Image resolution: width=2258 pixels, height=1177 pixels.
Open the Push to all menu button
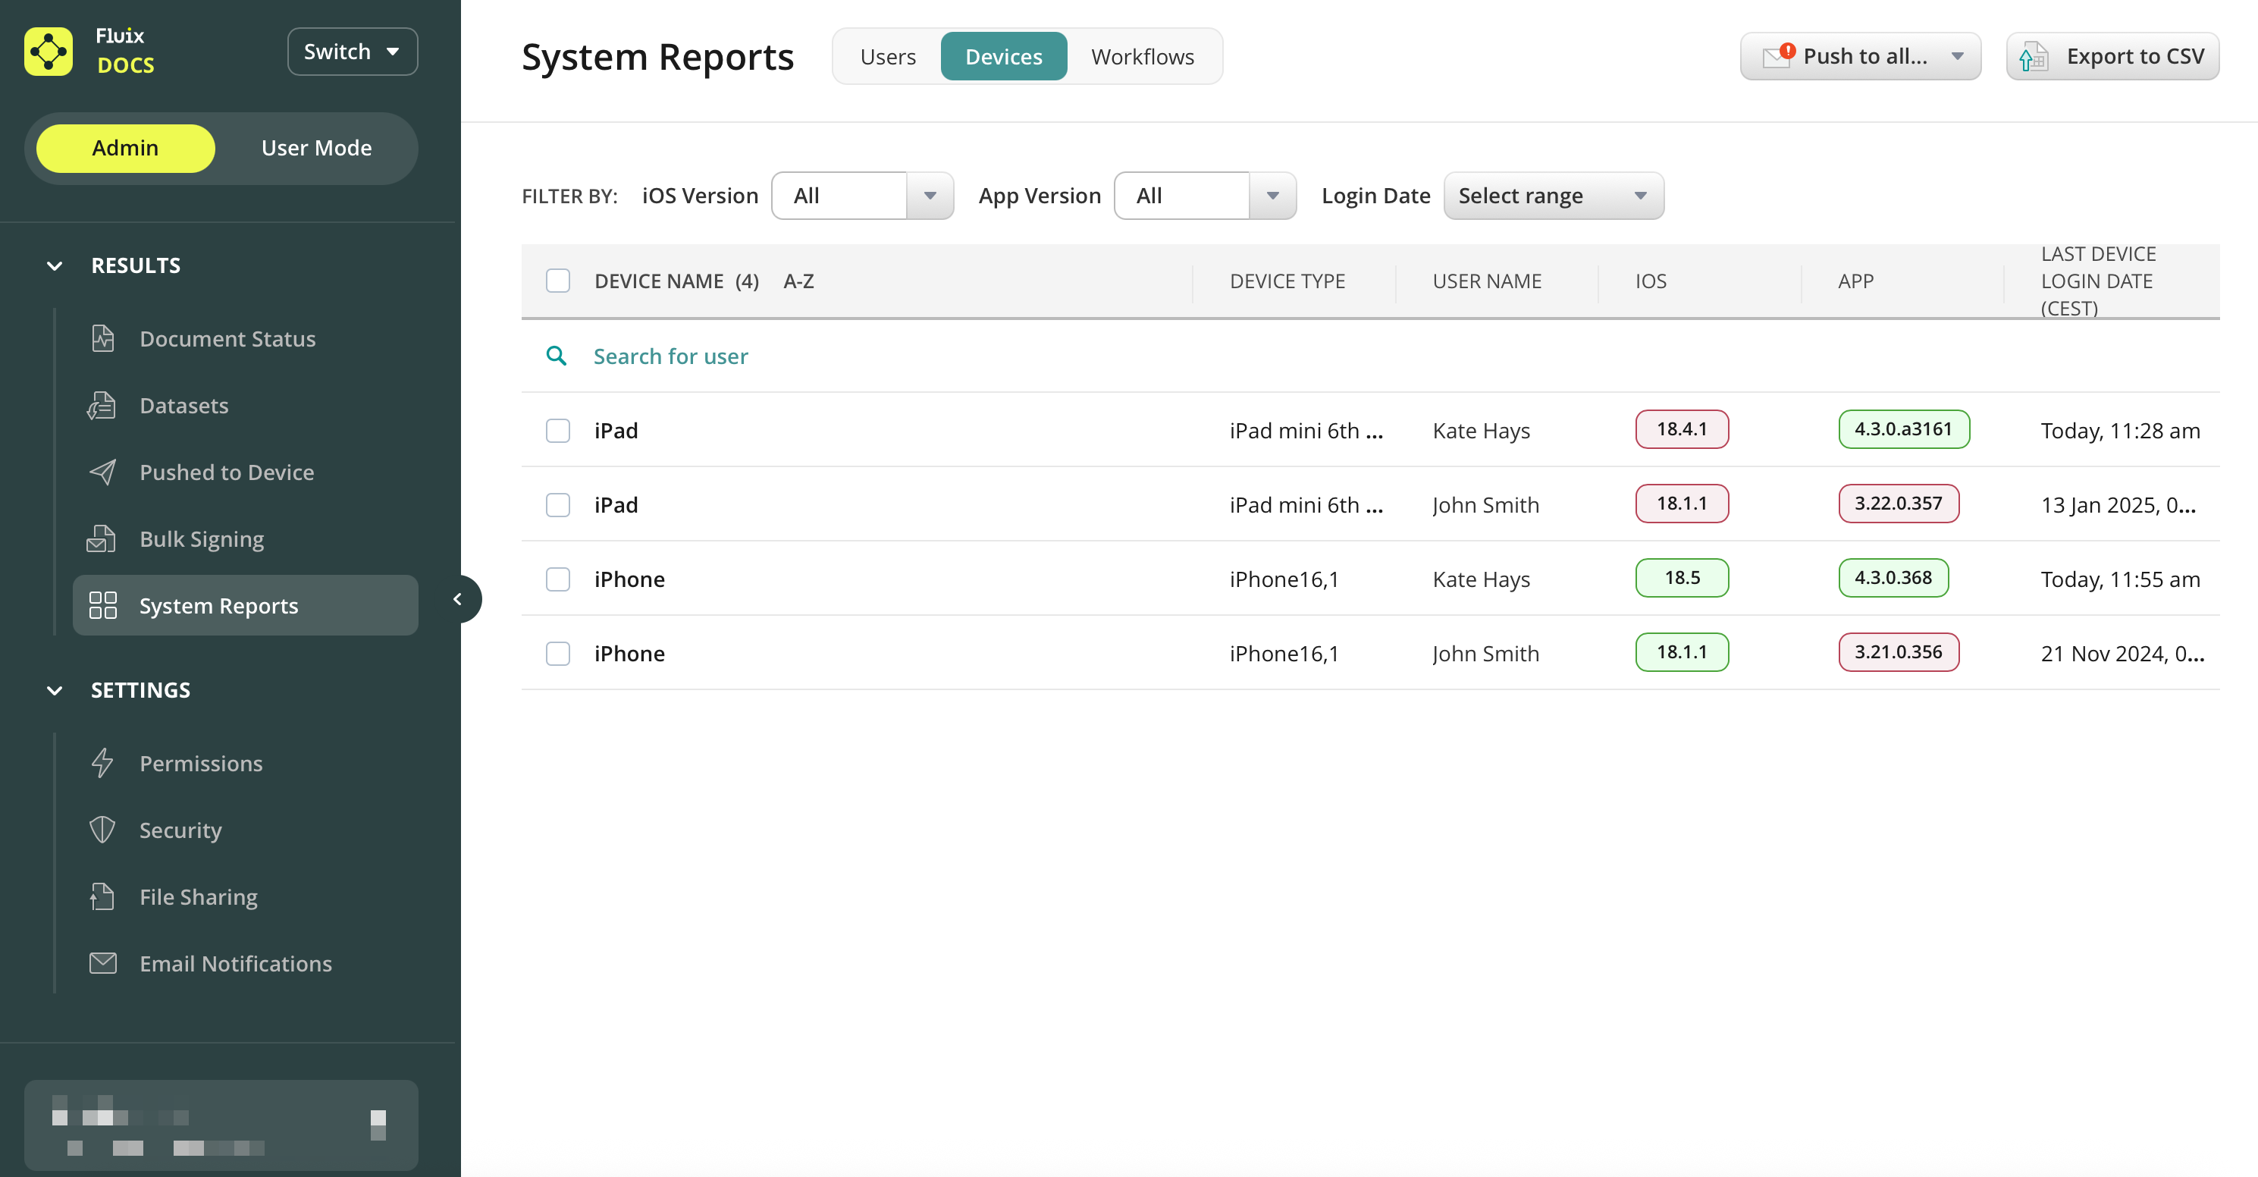click(x=1859, y=57)
